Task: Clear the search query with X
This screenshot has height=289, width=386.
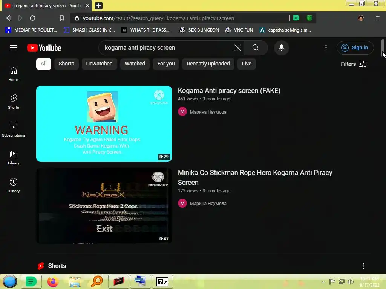Action: (x=237, y=48)
